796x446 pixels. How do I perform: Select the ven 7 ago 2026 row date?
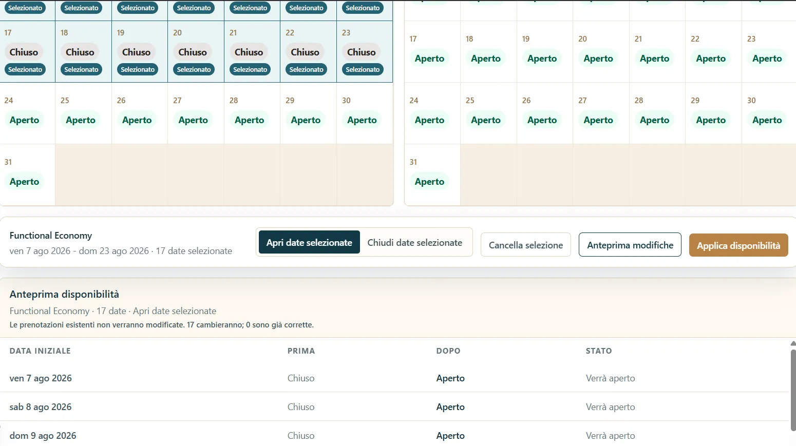(41, 378)
